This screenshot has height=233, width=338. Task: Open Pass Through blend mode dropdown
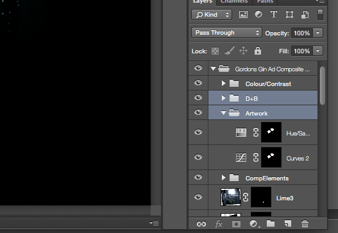pyautogui.click(x=226, y=33)
